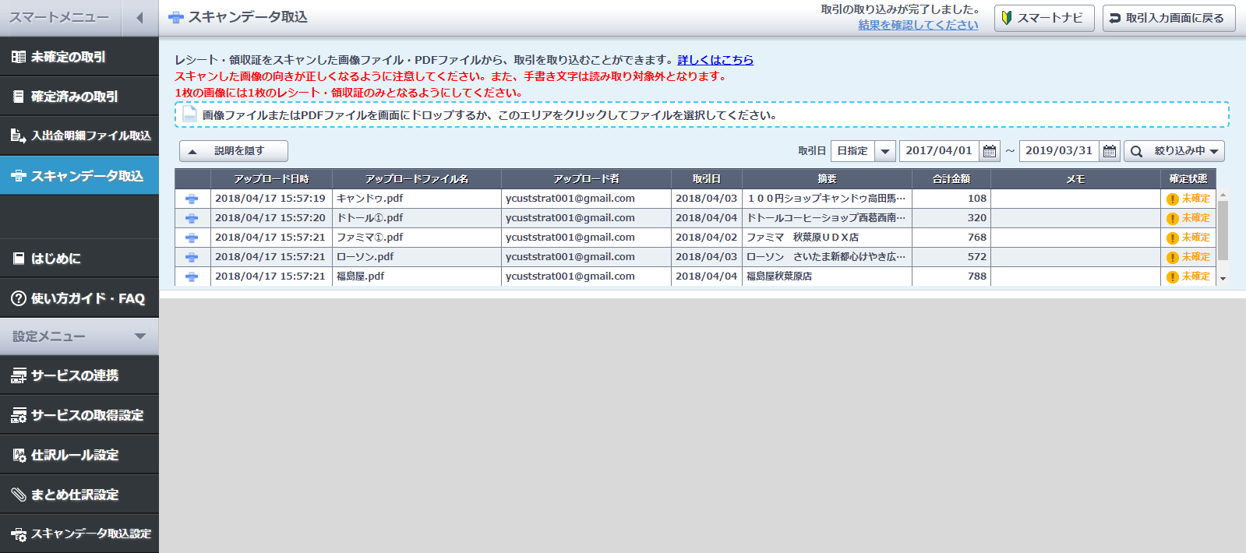Viewport: 1246px width, 553px height.
Task: Click 未確定 status in キャンドゥ.pdf row
Action: coord(1188,199)
